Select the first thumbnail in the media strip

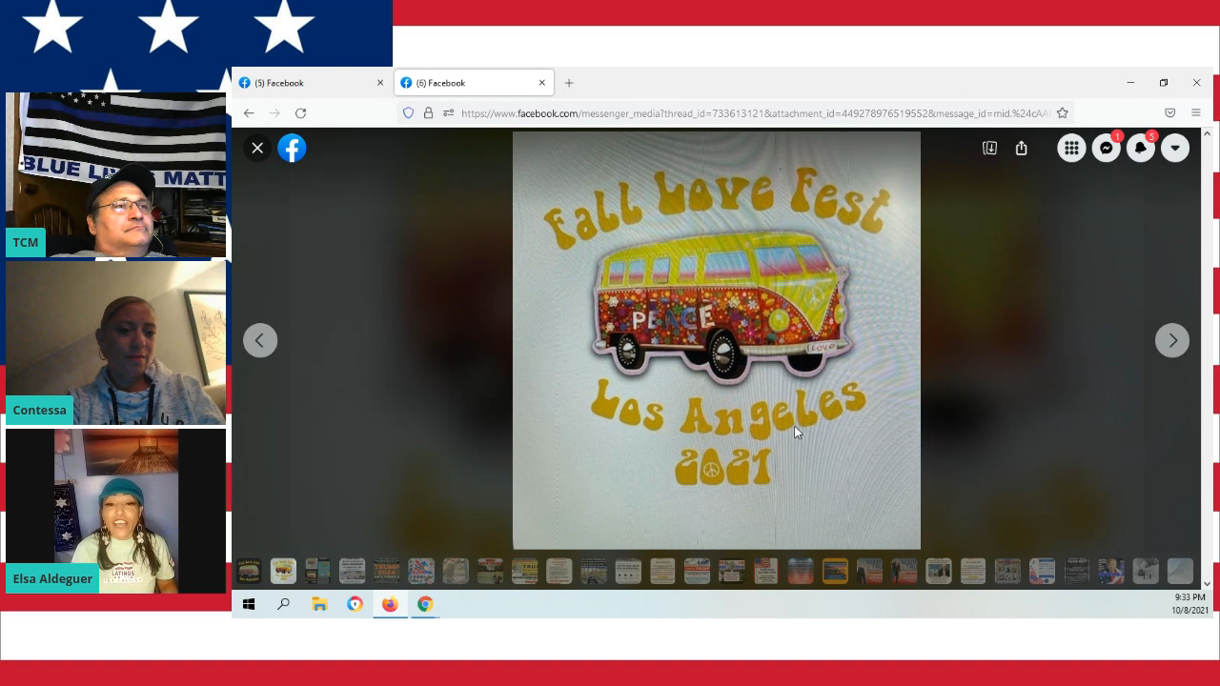[249, 571]
